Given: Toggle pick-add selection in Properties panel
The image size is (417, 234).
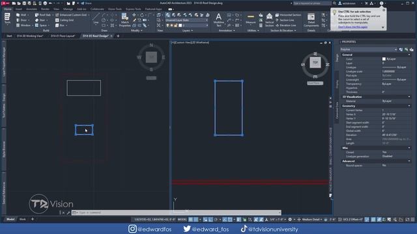Looking at the screenshot, I should (x=401, y=49).
